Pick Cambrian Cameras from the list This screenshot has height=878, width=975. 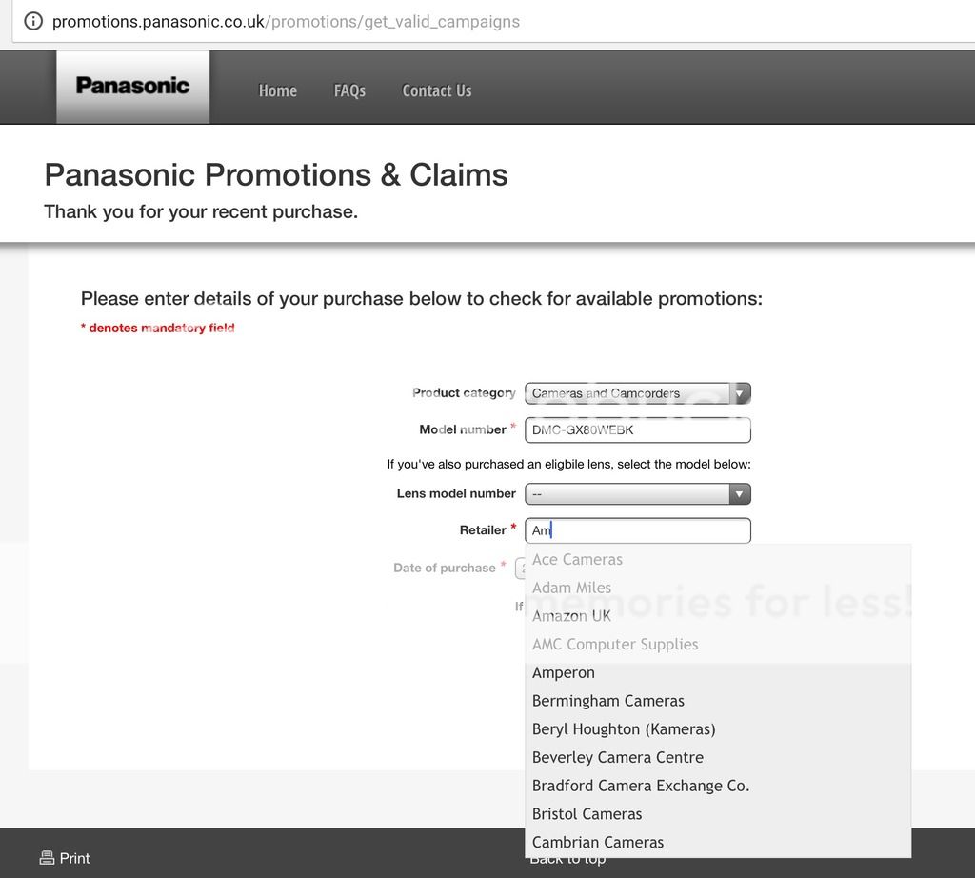click(598, 843)
